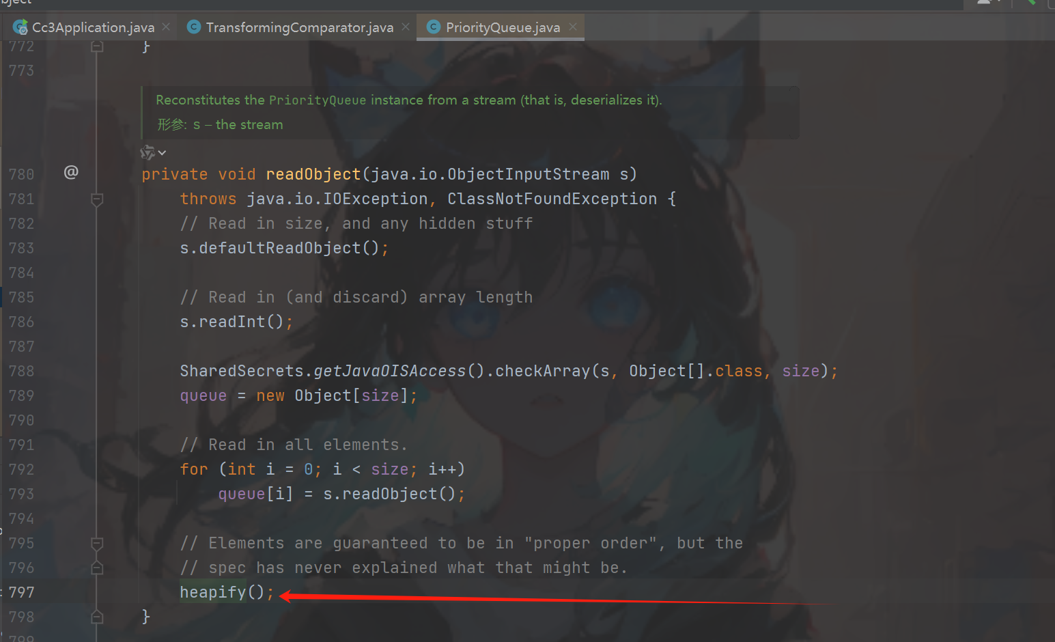Viewport: 1055px width, 642px height.
Task: Click '形参: s – the stream' doc line
Action: [x=220, y=124]
